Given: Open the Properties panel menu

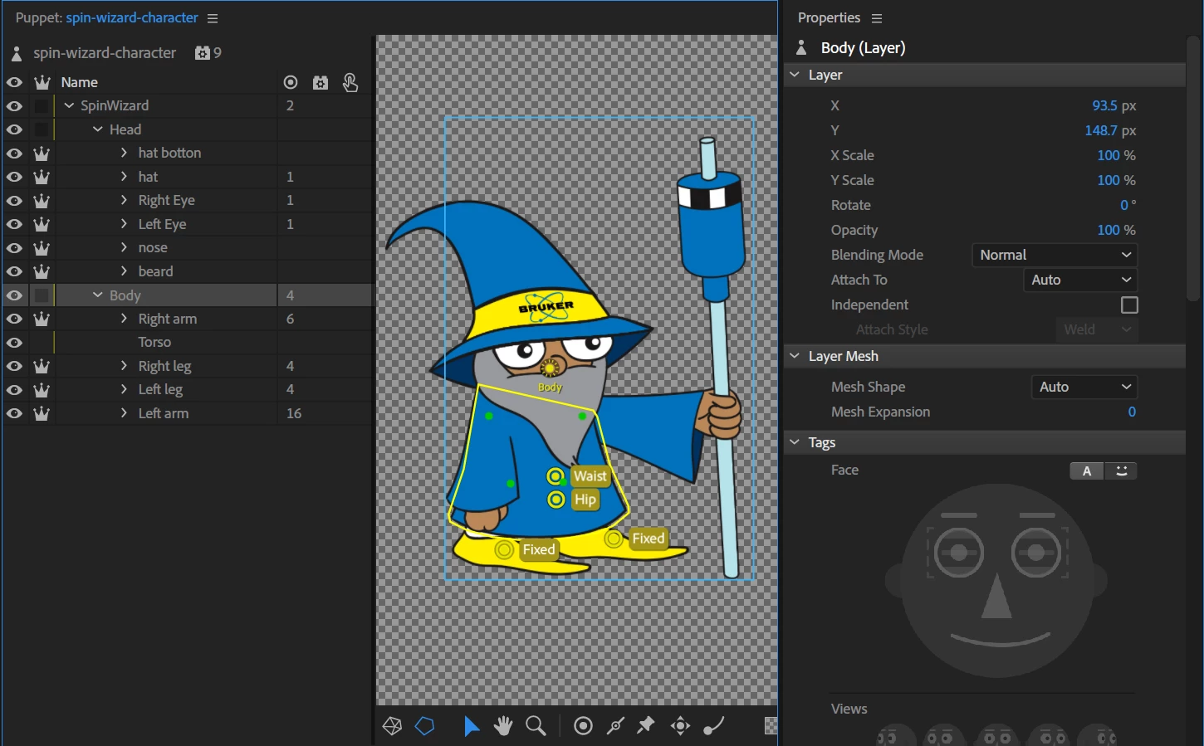Looking at the screenshot, I should (877, 18).
